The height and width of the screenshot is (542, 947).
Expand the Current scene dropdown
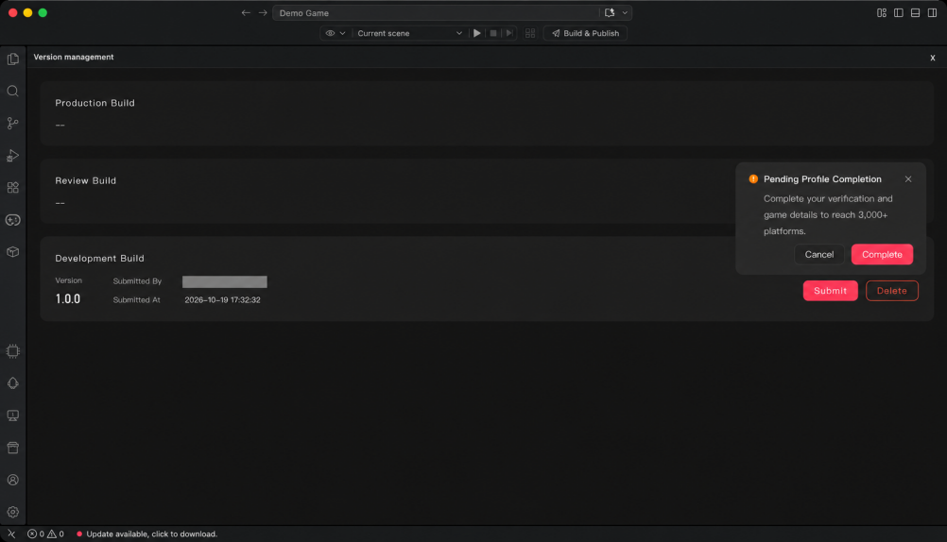tap(409, 33)
